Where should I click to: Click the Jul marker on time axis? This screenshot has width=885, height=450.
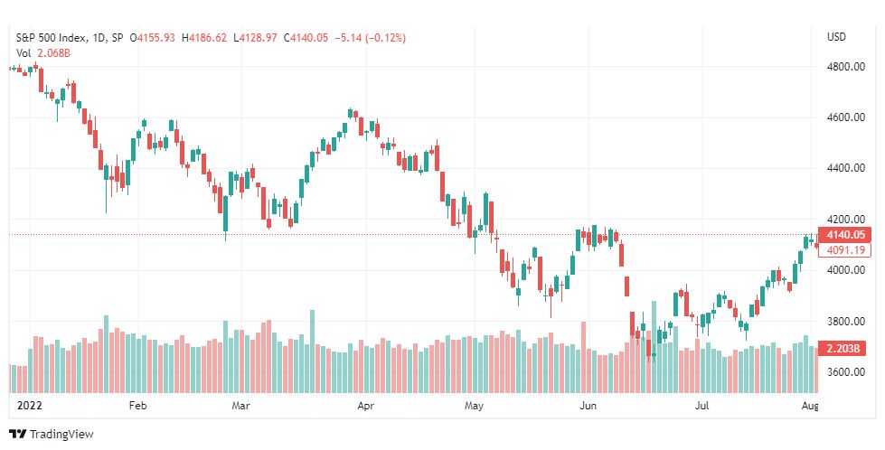[x=701, y=406]
